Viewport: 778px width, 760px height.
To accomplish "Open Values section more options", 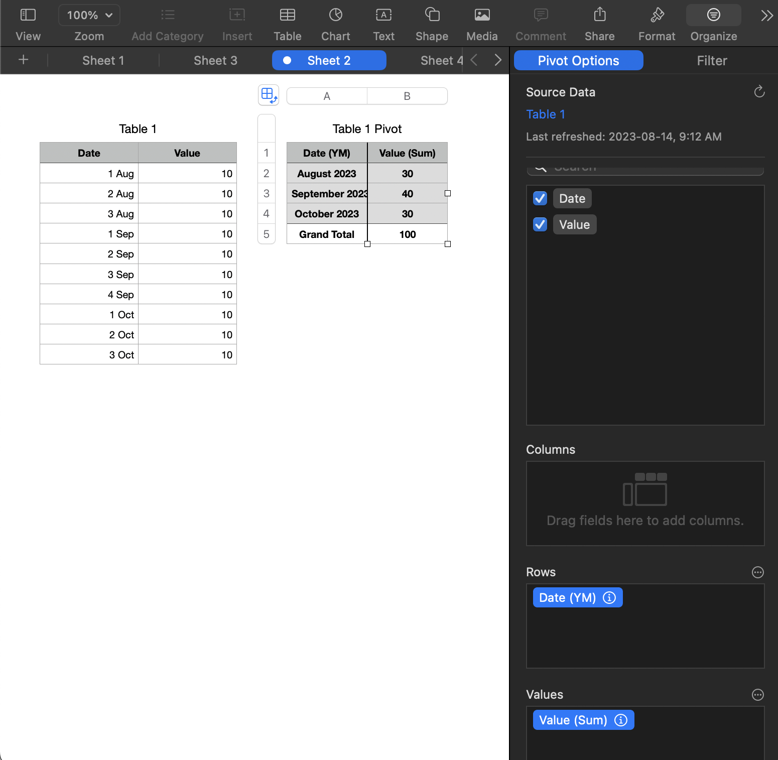I will coord(758,695).
